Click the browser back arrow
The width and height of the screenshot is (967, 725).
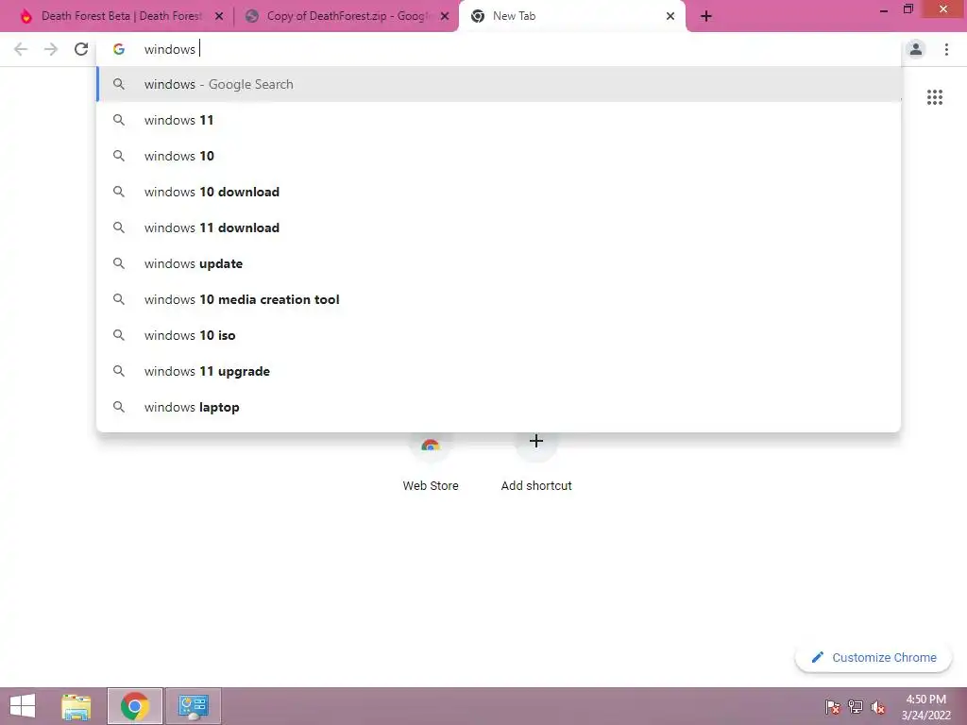[21, 49]
